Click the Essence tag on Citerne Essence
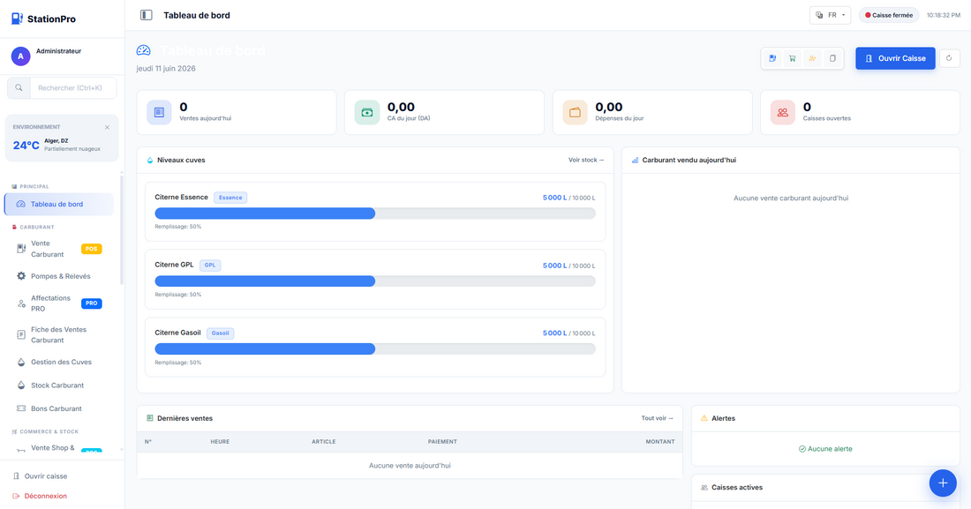Viewport: 971px width, 509px height. click(x=230, y=198)
